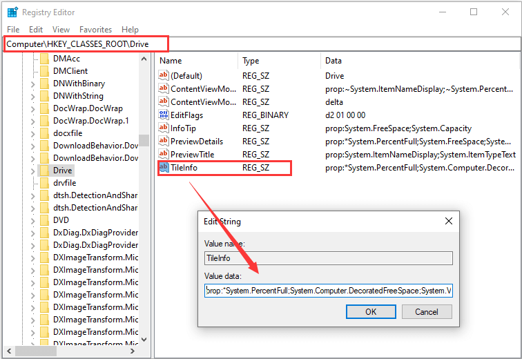Select the (Default) string value icon

tap(164, 75)
